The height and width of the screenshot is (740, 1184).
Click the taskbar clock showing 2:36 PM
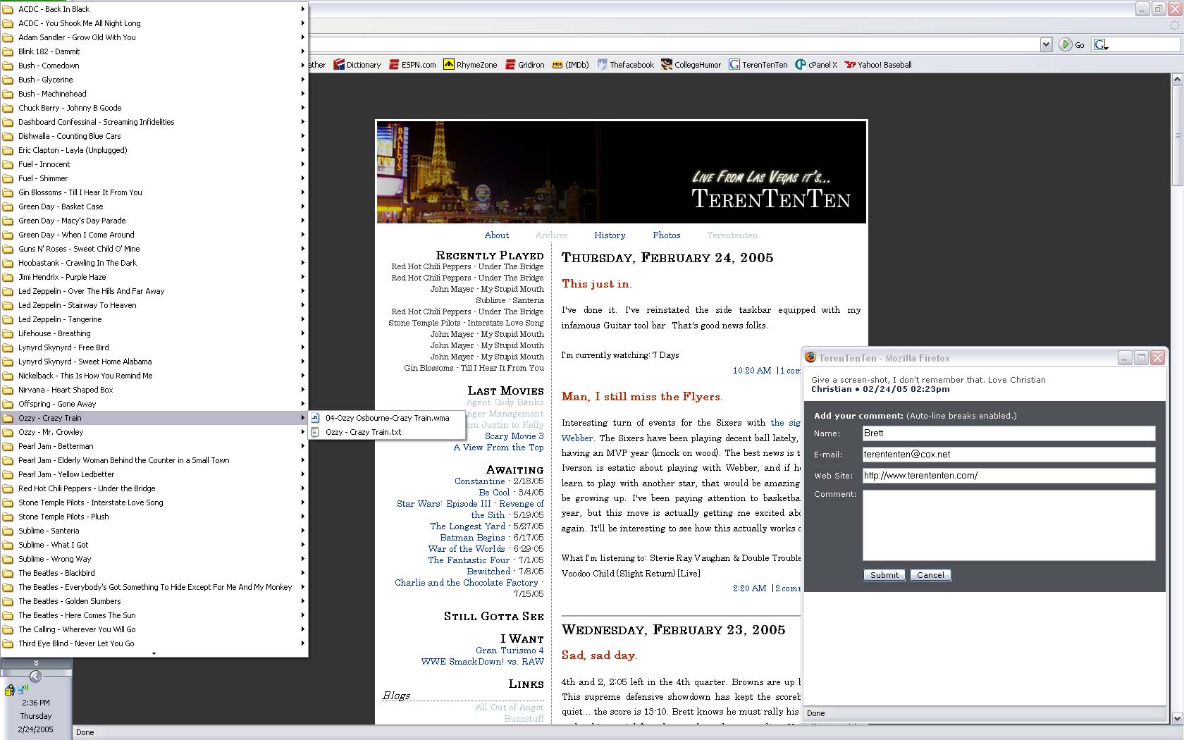pos(36,703)
